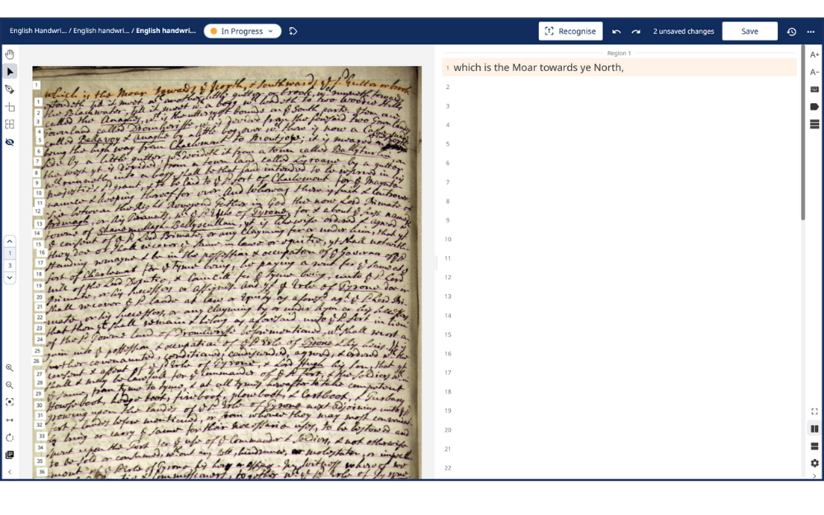Zoom out of the manuscript image

click(x=9, y=385)
